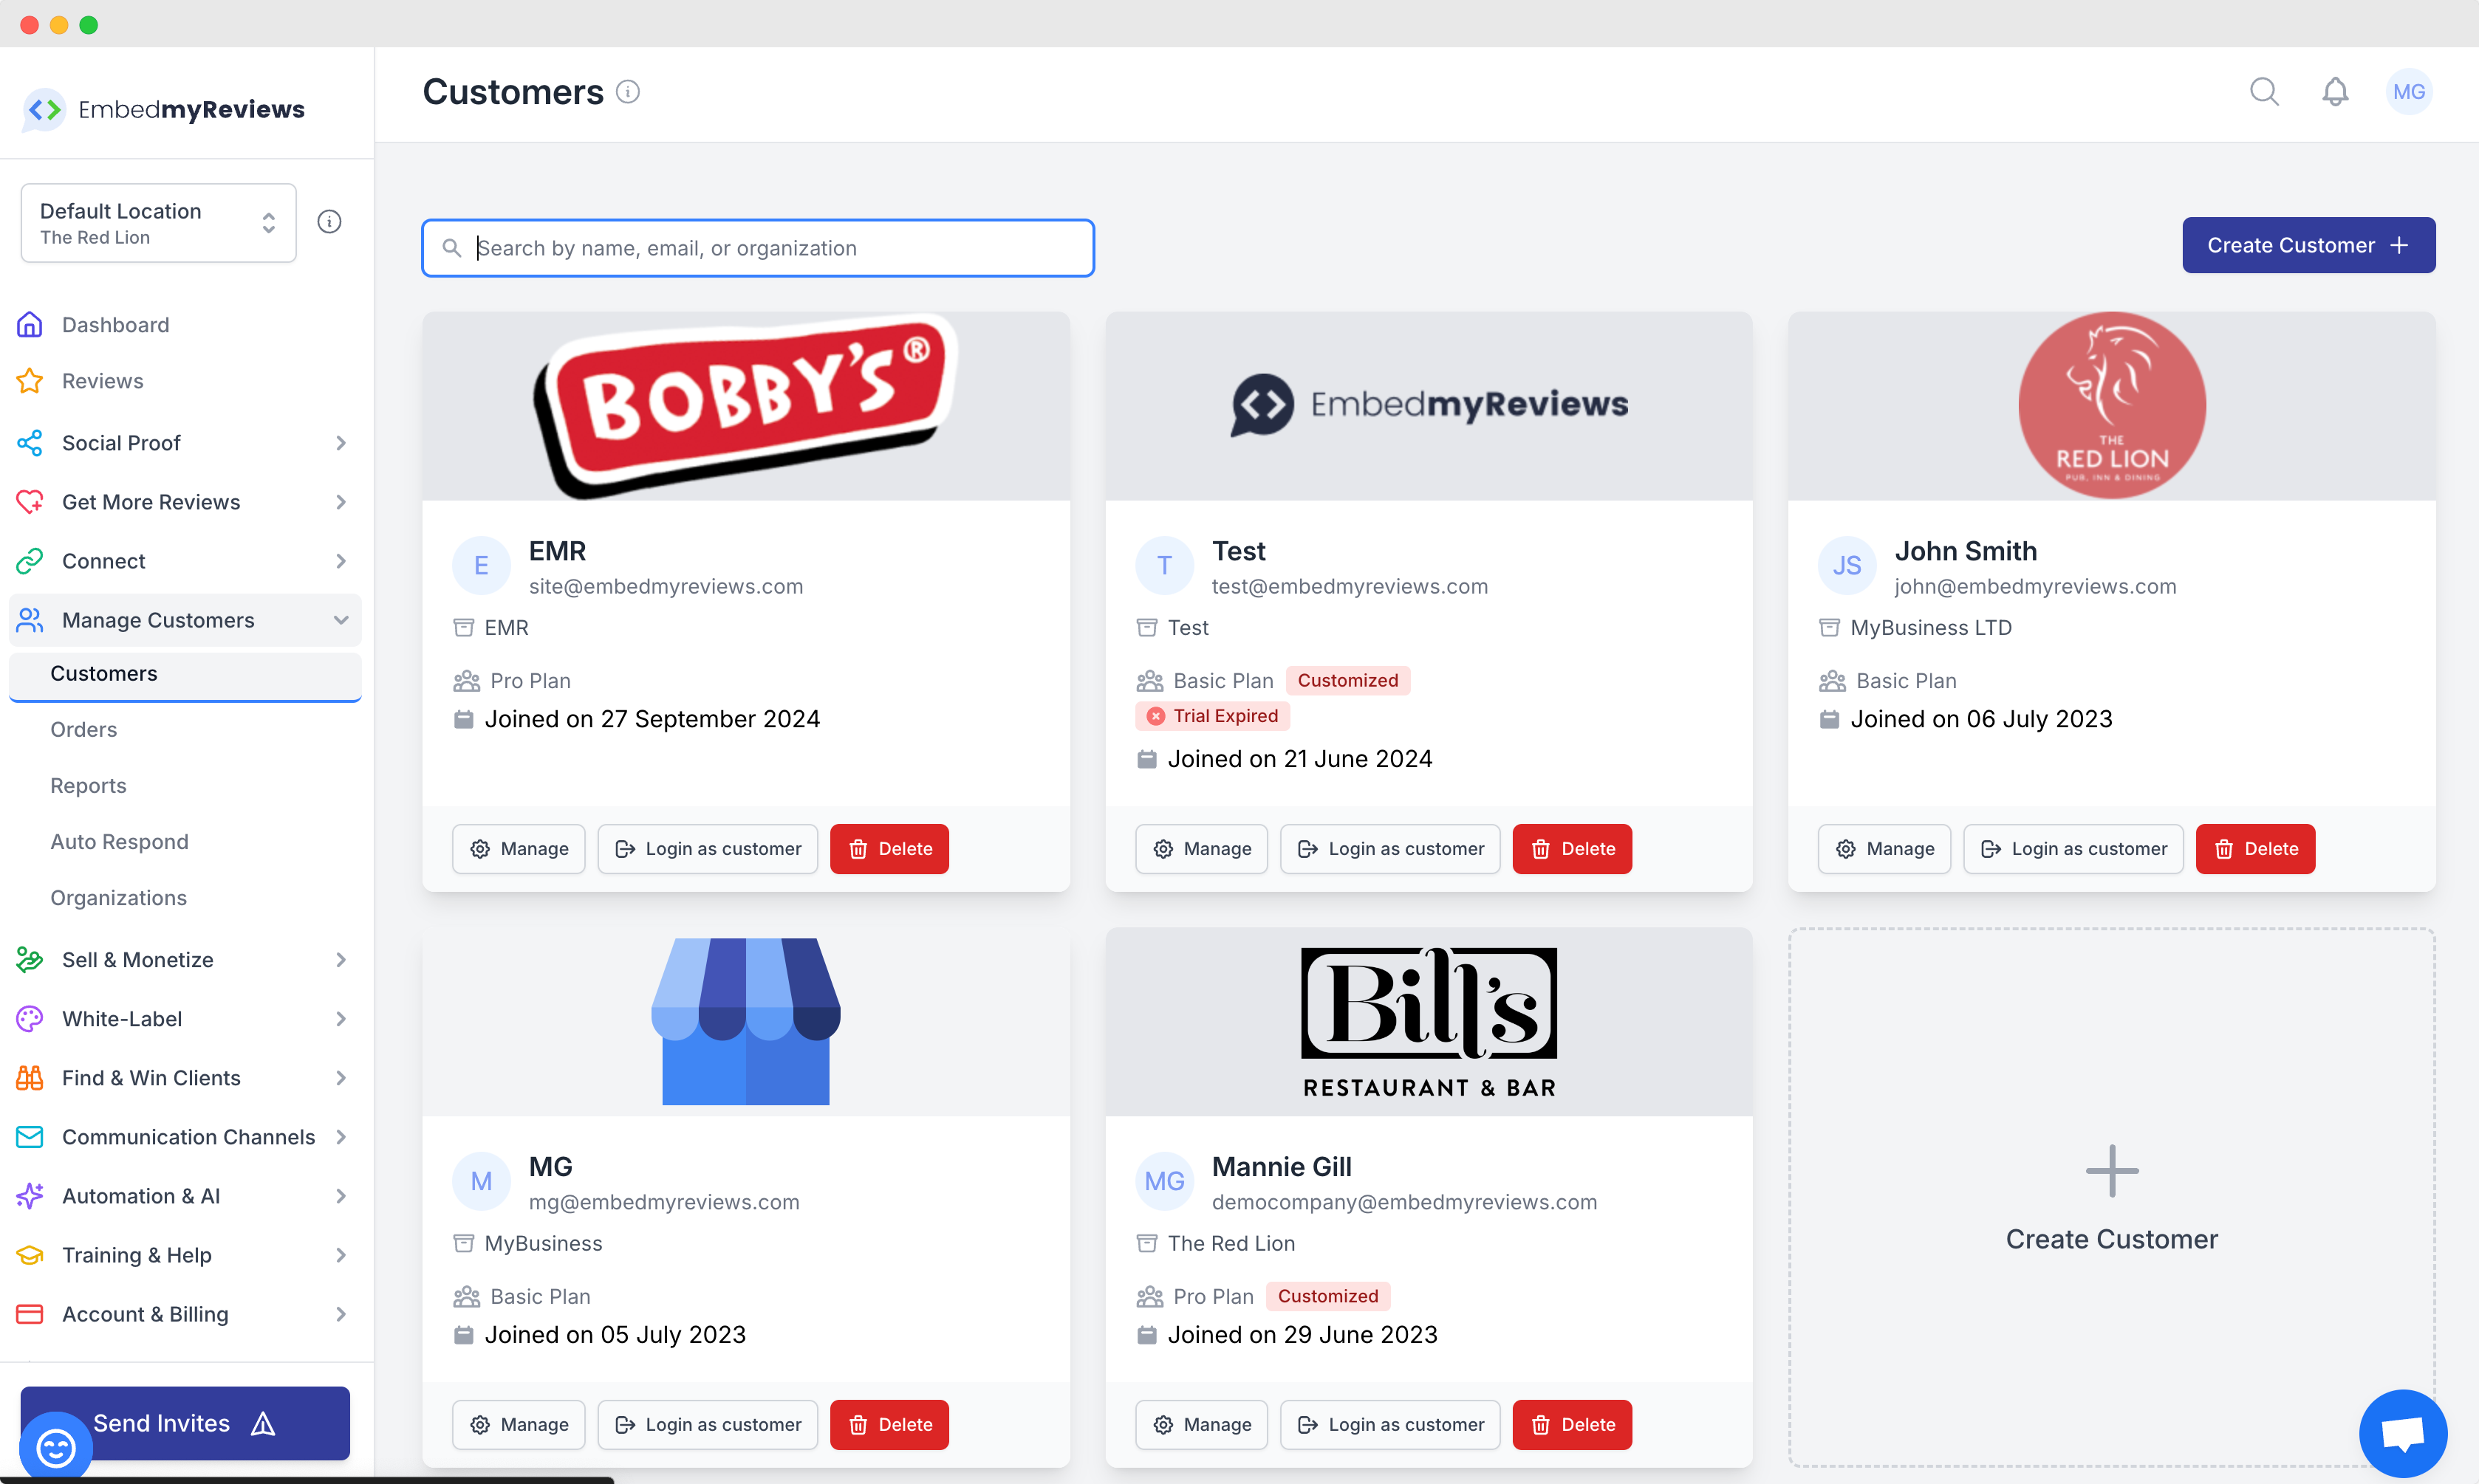Screen dimensions: 2479x1484
Task: Expand the Social Proof menu chevron
Action: click(x=341, y=443)
